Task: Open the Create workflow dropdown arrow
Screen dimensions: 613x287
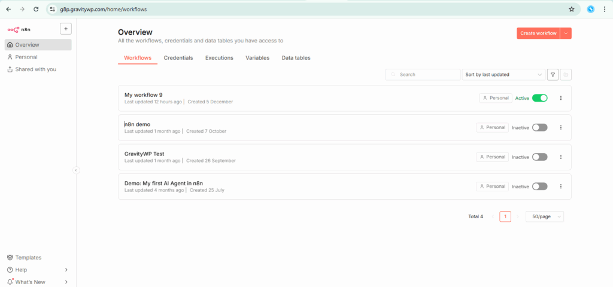Action: click(x=566, y=33)
